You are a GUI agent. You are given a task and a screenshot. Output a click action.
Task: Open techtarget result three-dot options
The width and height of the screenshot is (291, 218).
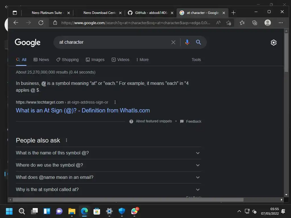[x=115, y=102]
